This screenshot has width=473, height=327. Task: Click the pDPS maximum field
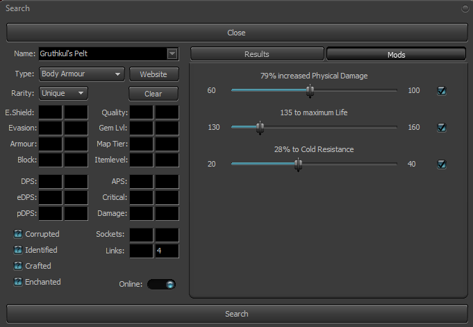click(x=76, y=214)
